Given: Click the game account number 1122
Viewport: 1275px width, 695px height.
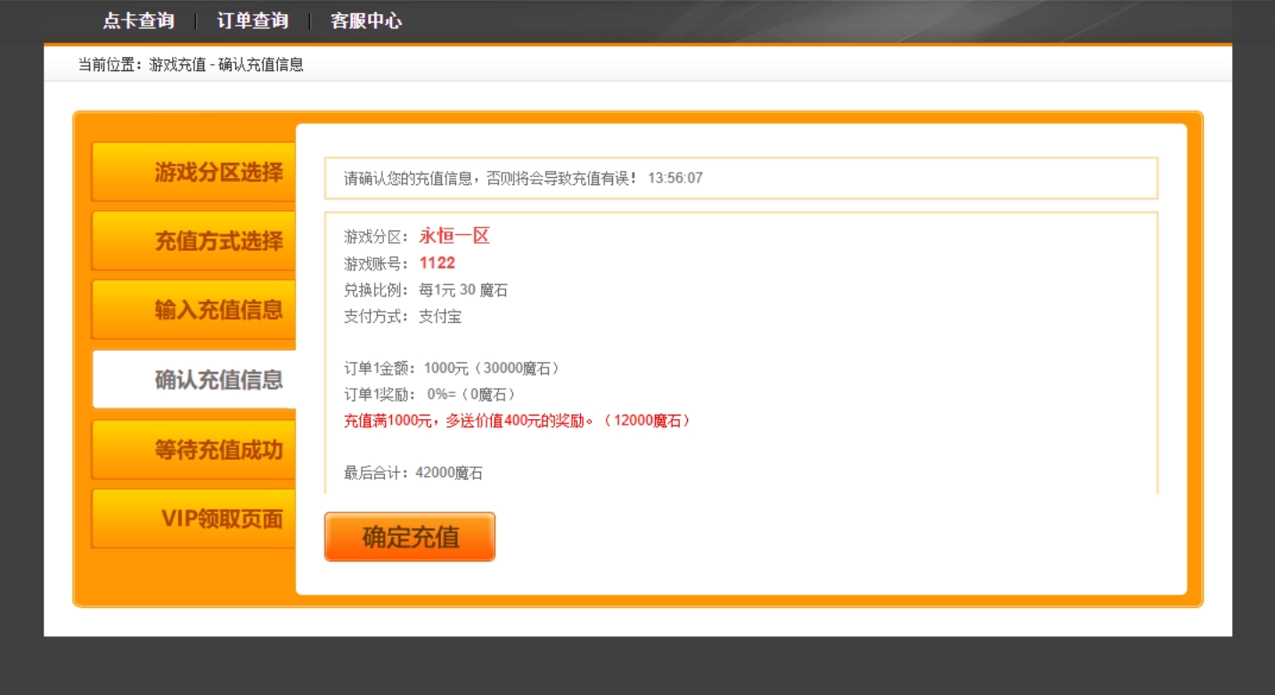Looking at the screenshot, I should 437,263.
